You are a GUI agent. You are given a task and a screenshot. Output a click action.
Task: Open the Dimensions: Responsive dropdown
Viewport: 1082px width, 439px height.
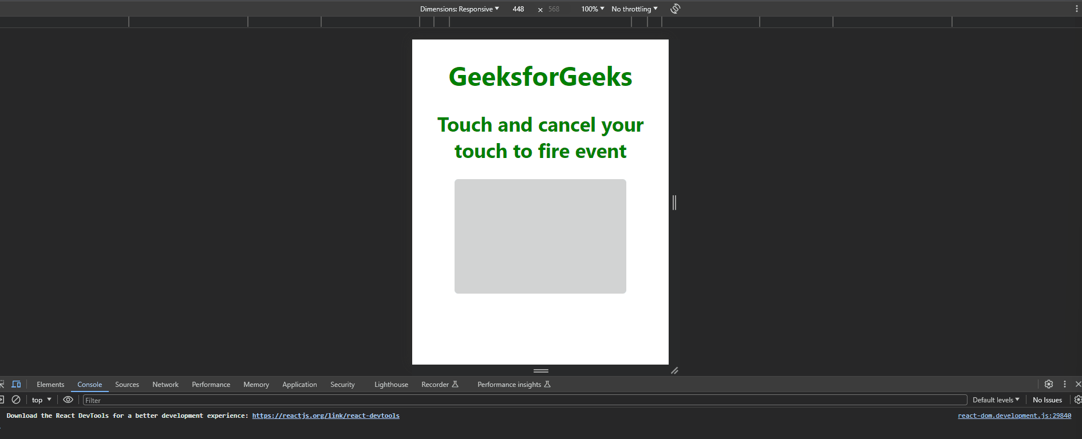[x=460, y=9]
